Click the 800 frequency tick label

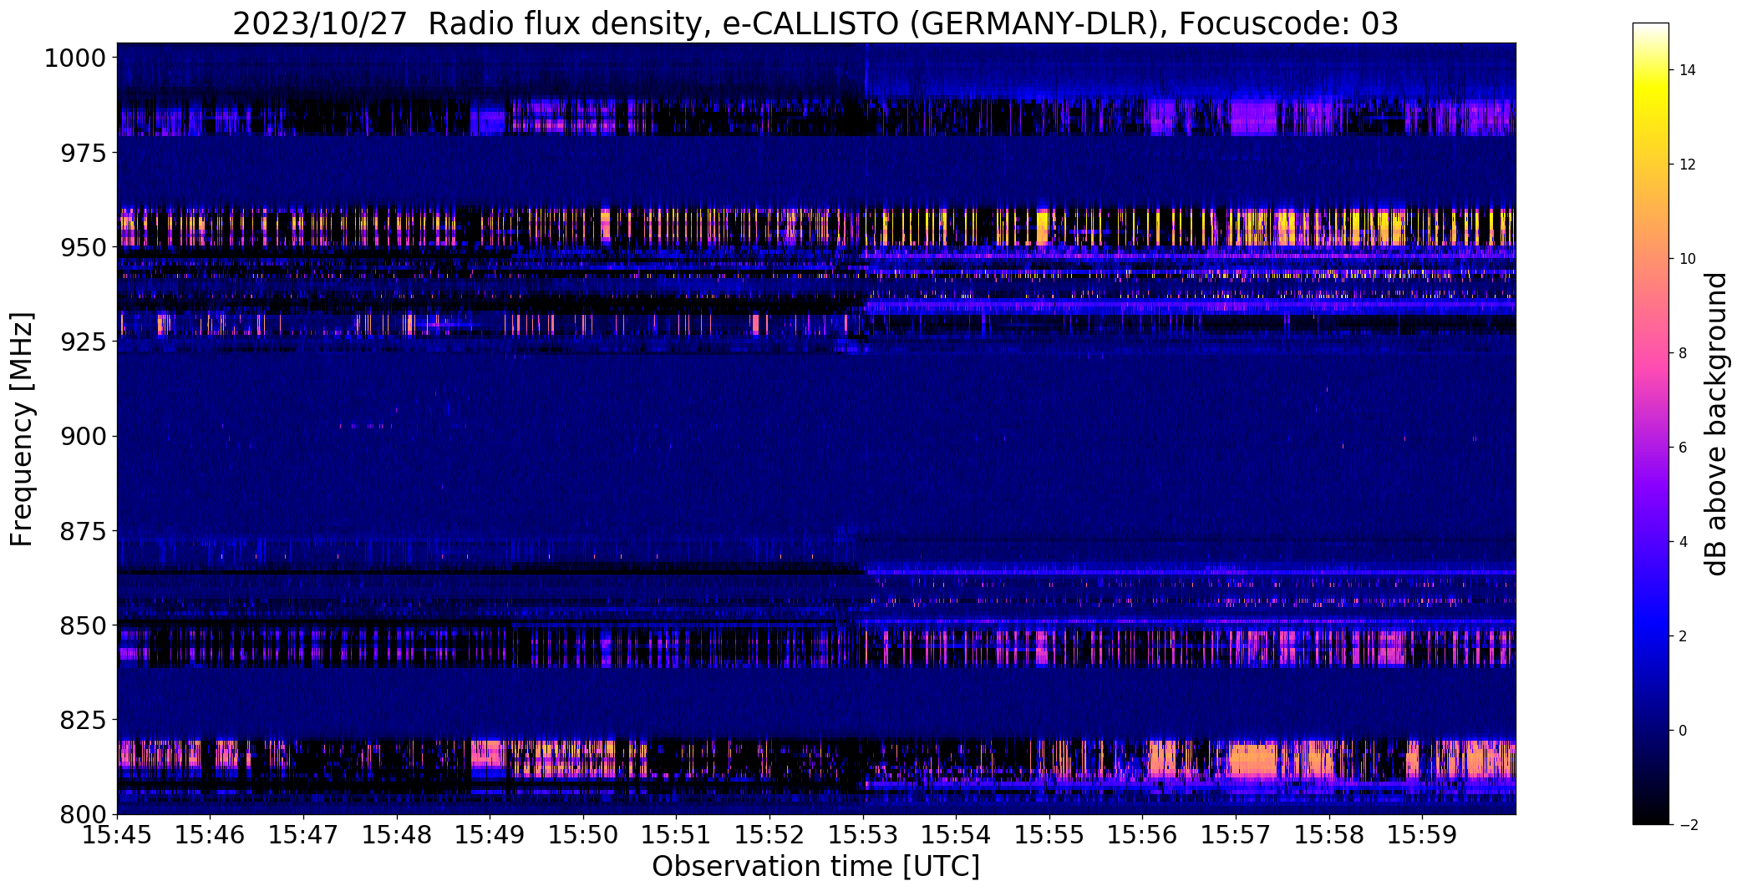pos(83,814)
